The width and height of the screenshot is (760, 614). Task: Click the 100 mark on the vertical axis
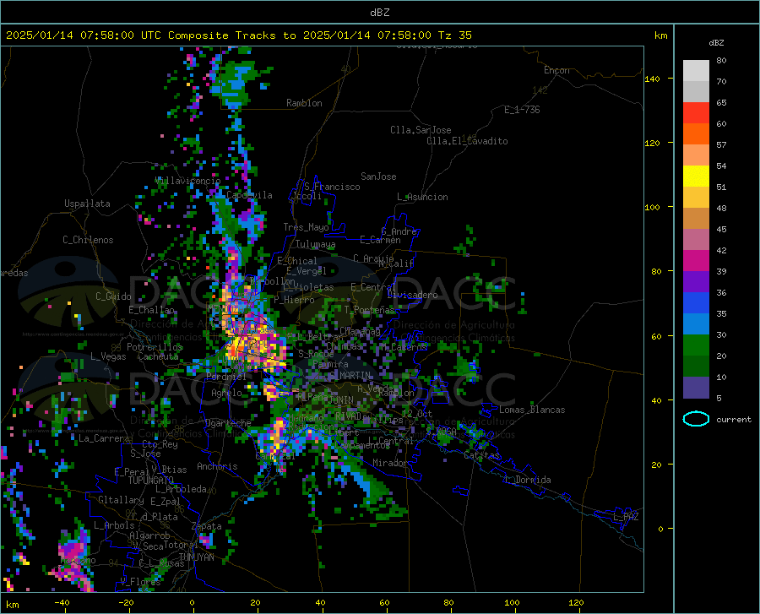653,208
